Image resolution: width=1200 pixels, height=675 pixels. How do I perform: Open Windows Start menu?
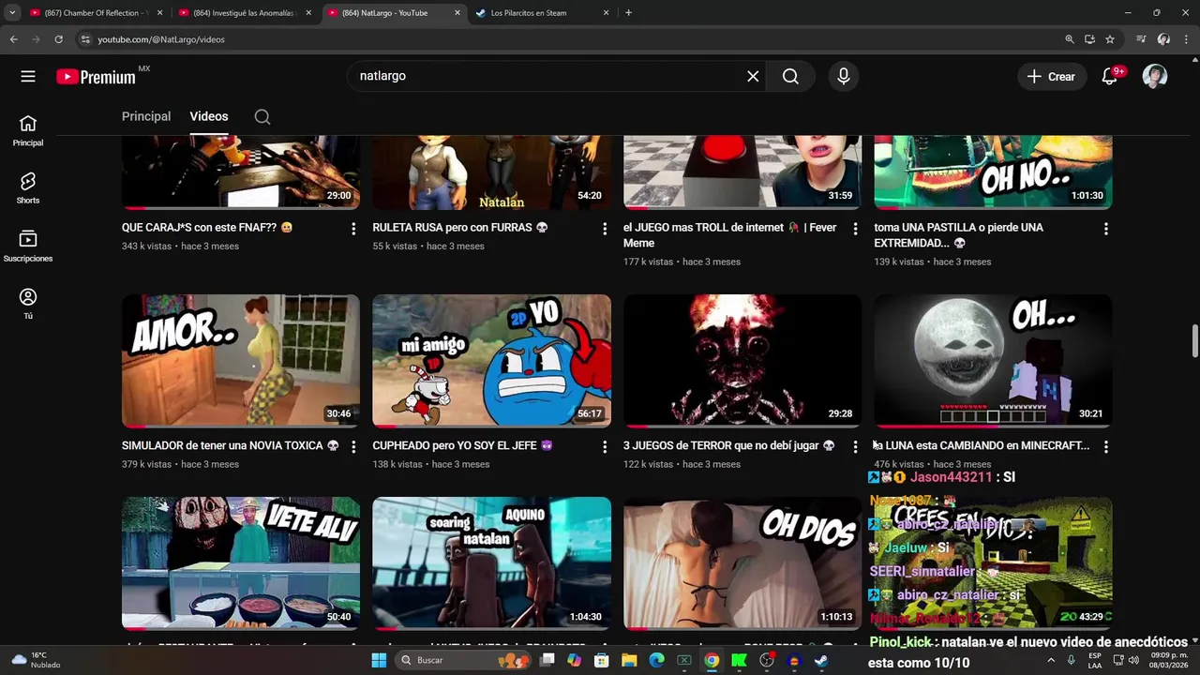point(379,660)
